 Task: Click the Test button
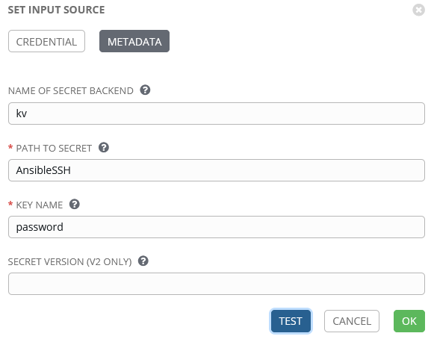291,321
